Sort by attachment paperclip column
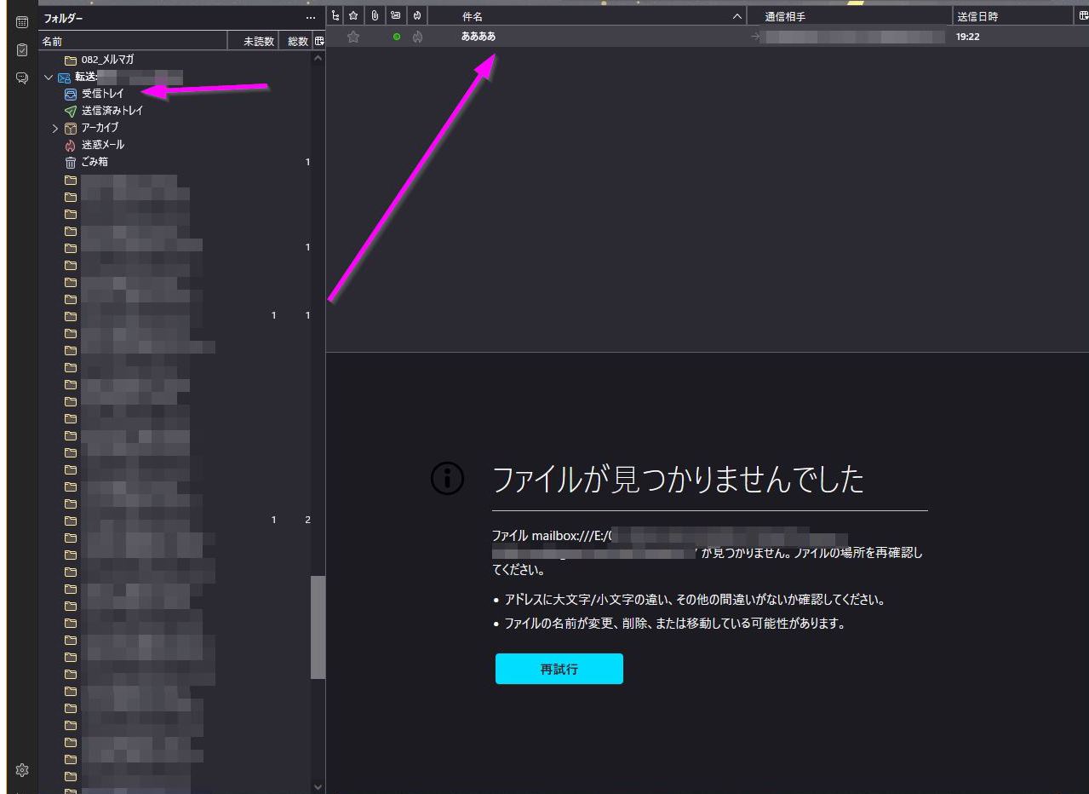The image size is (1089, 794). click(375, 16)
